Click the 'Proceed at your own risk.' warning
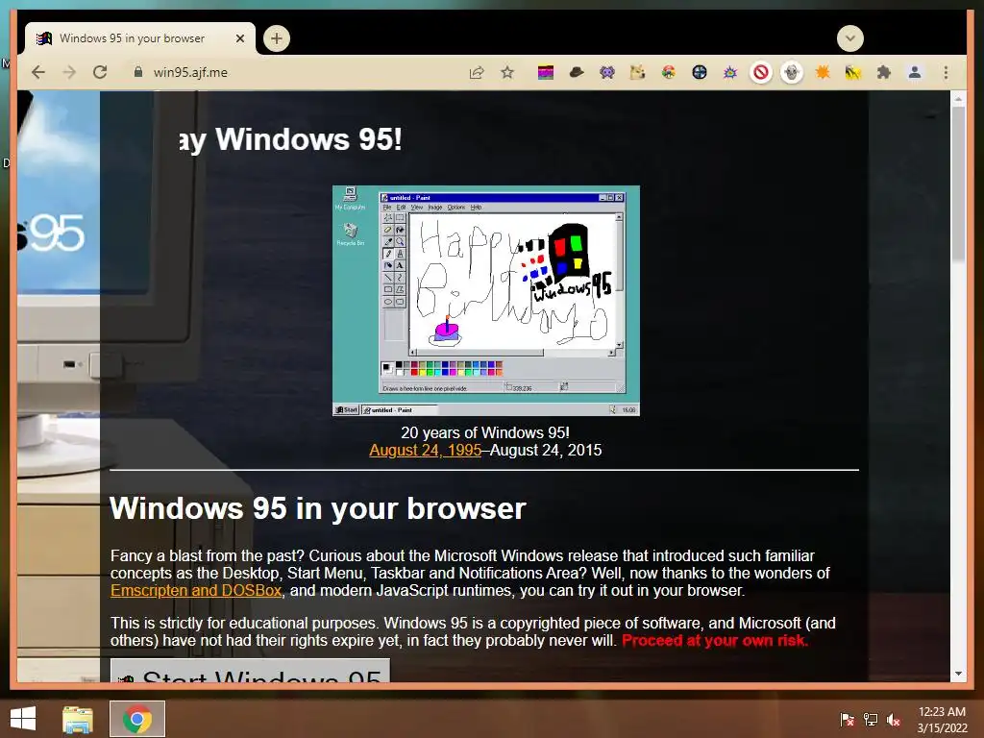This screenshot has width=984, height=738. pos(715,641)
